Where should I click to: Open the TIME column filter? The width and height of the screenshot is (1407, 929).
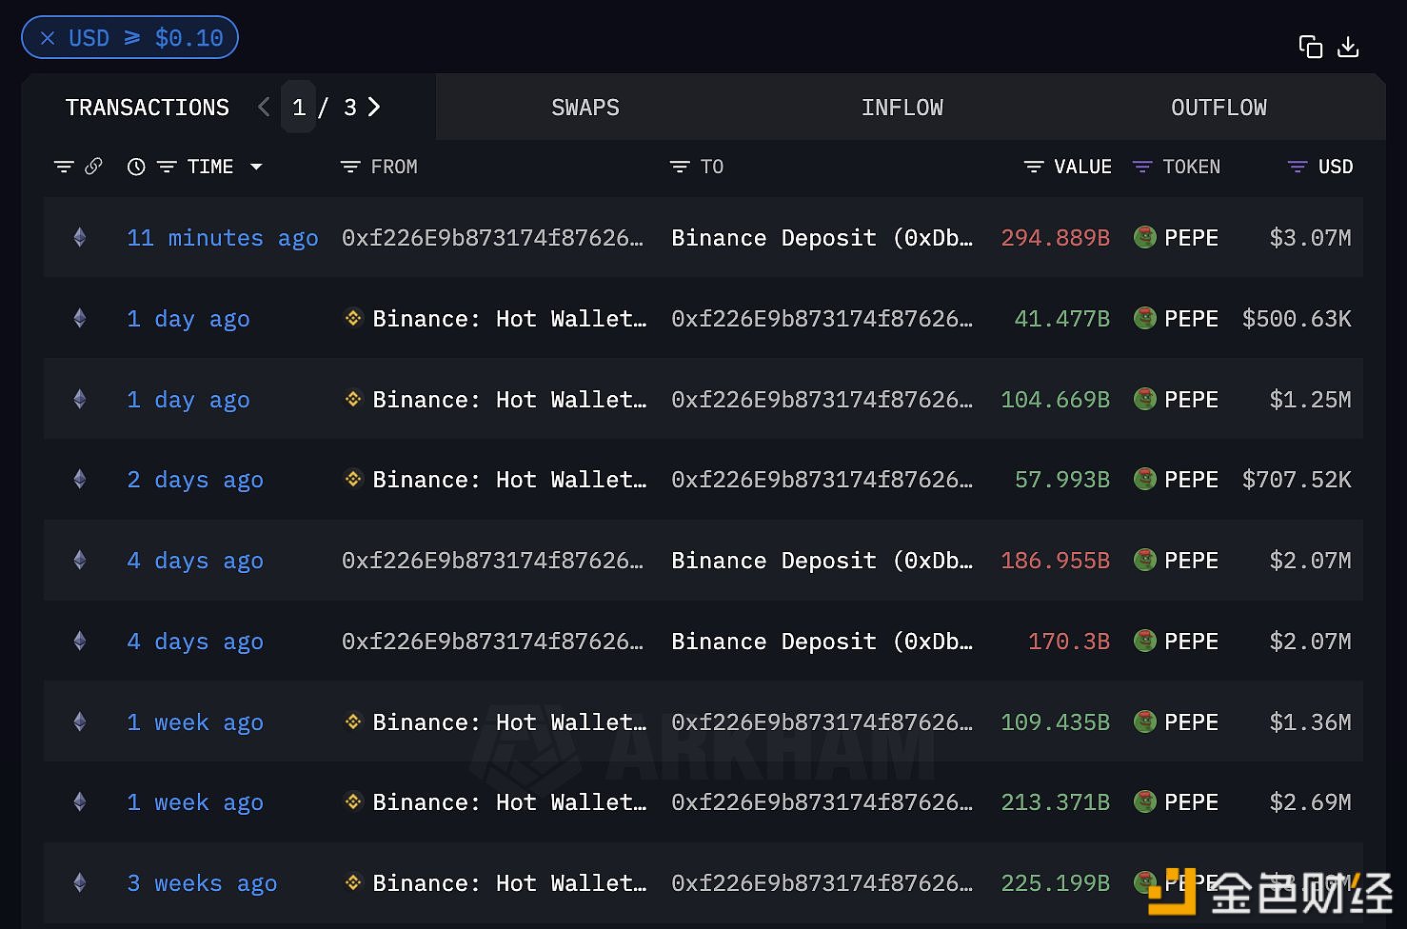click(x=167, y=167)
